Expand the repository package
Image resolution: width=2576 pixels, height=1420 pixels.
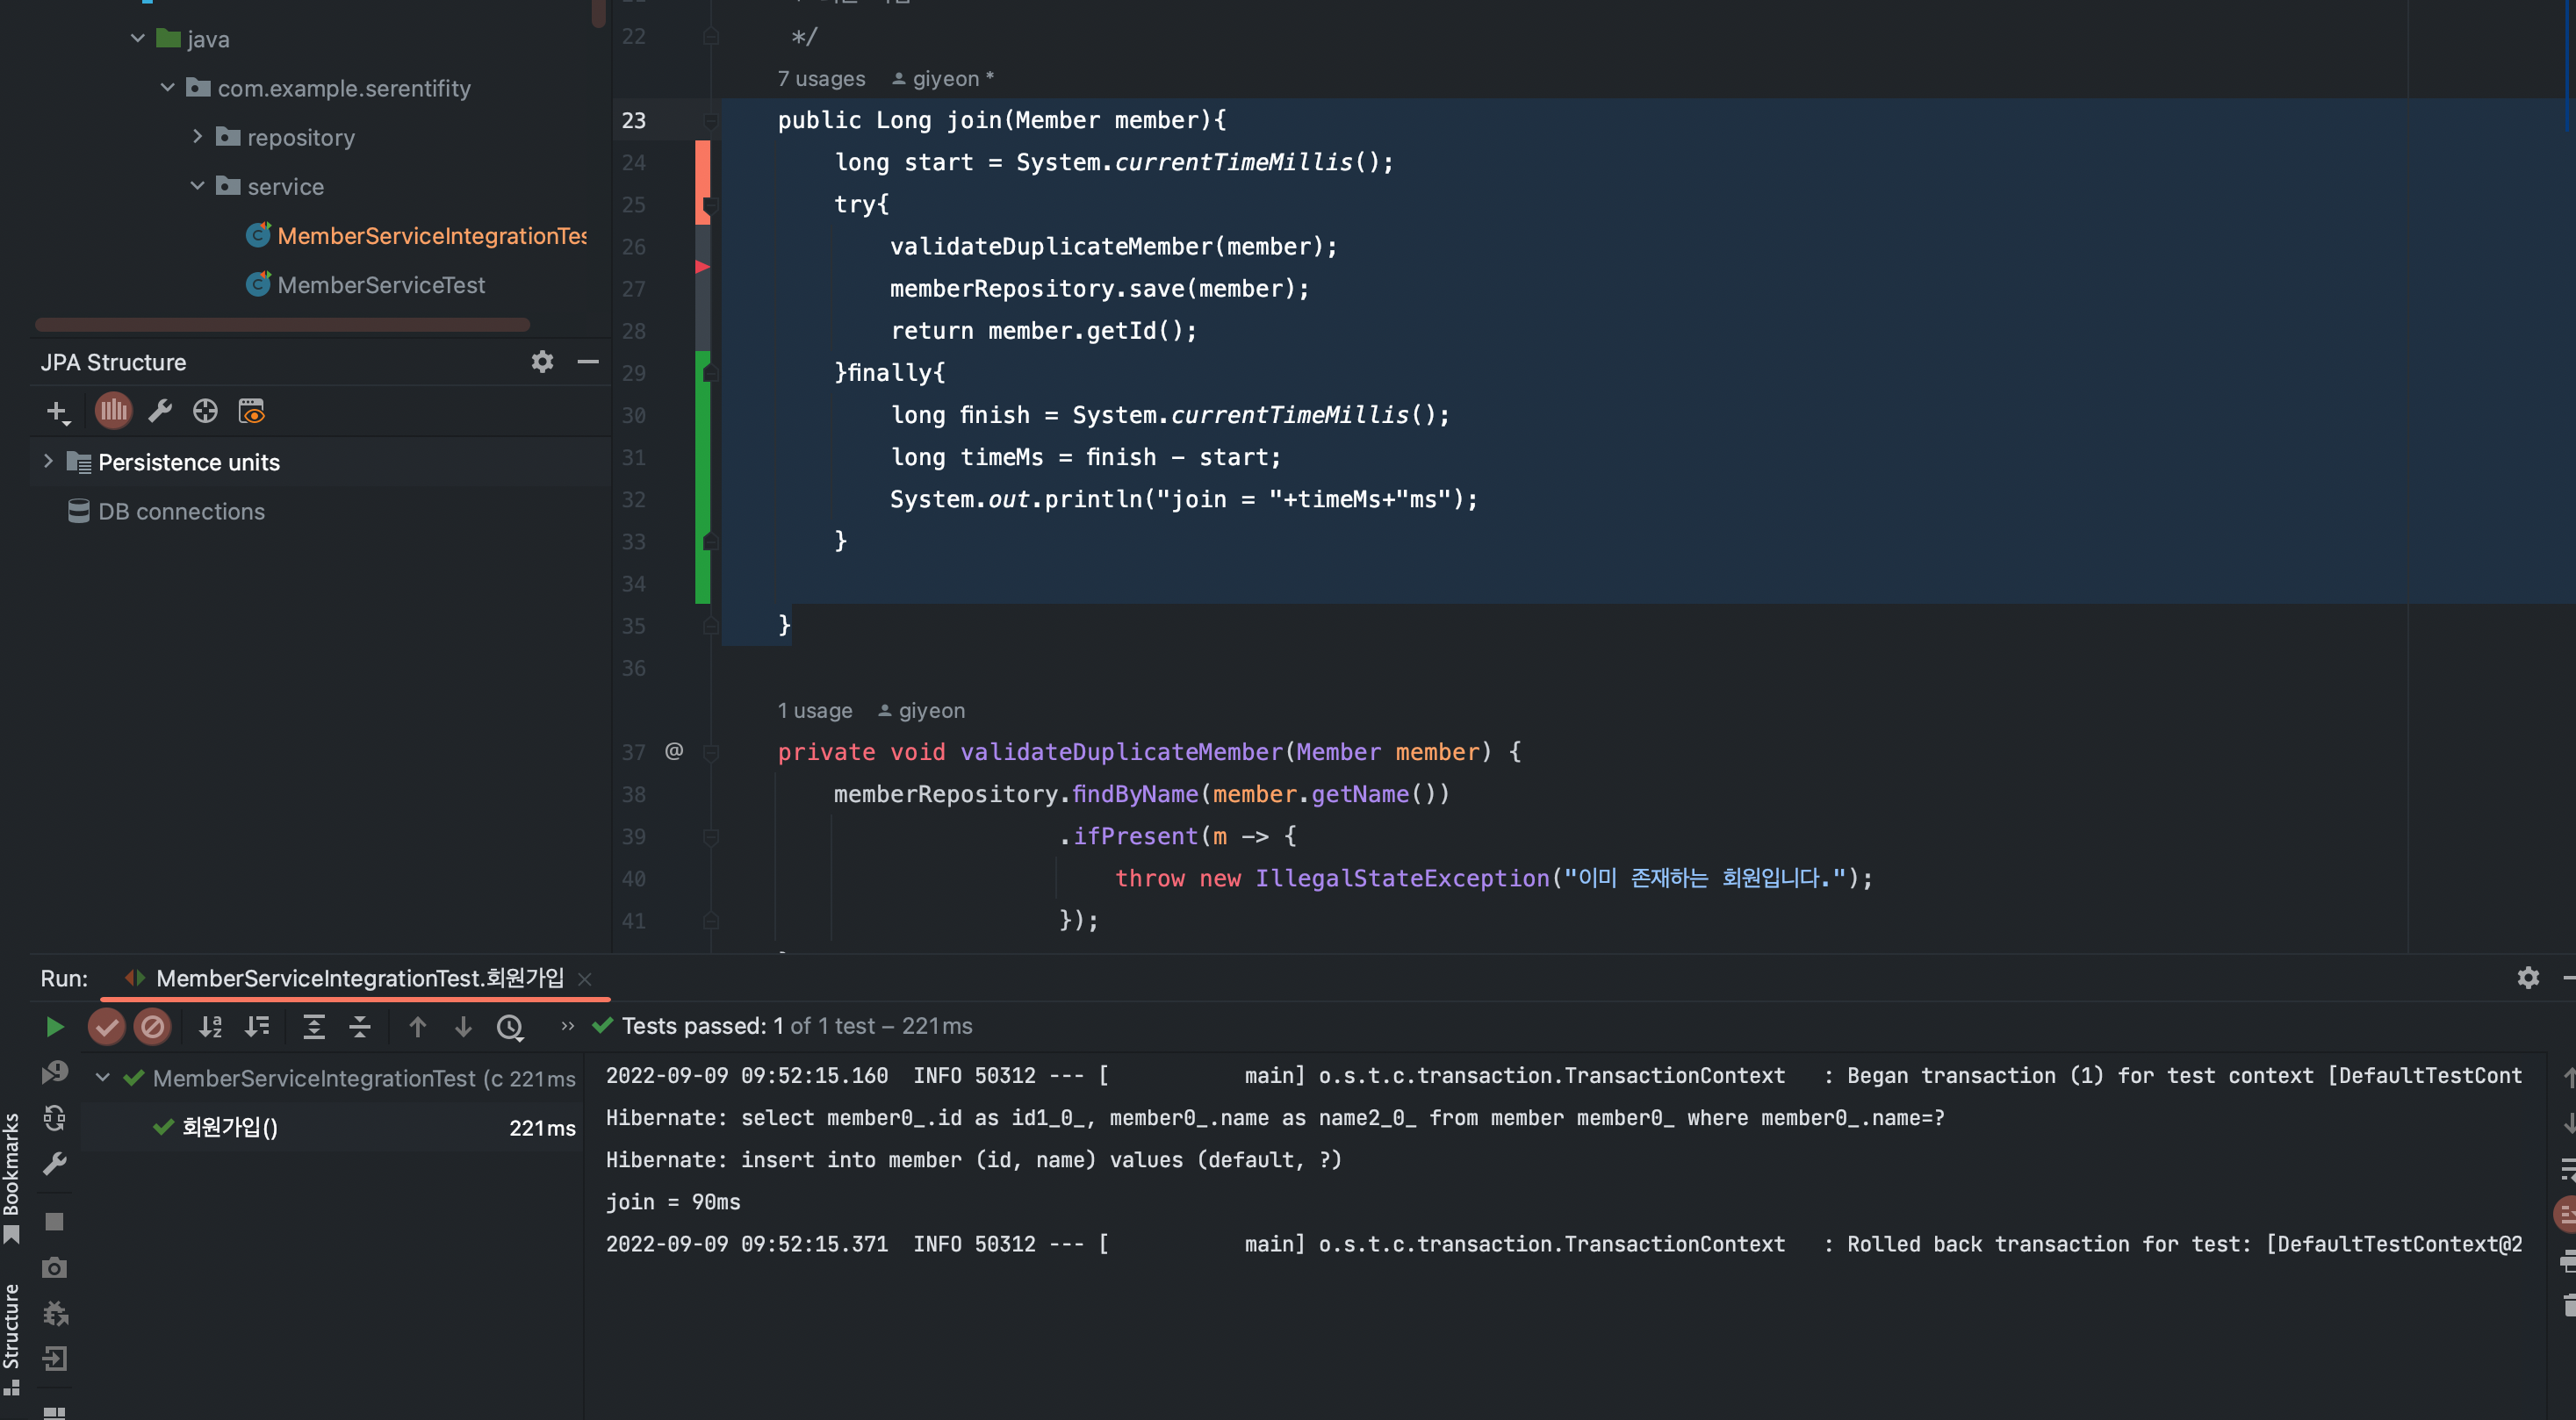(x=197, y=136)
